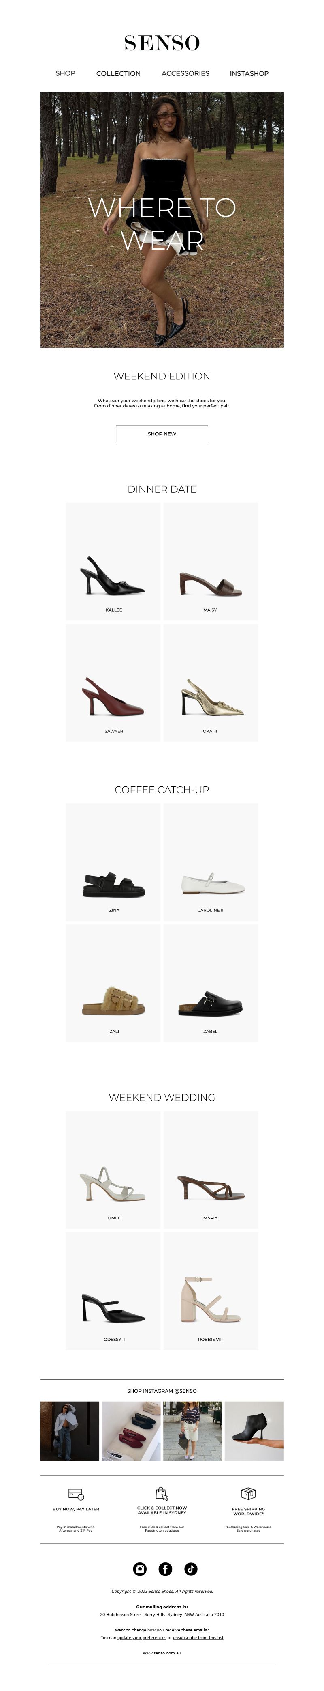Open the Instagram social icon

pyautogui.click(x=140, y=1568)
